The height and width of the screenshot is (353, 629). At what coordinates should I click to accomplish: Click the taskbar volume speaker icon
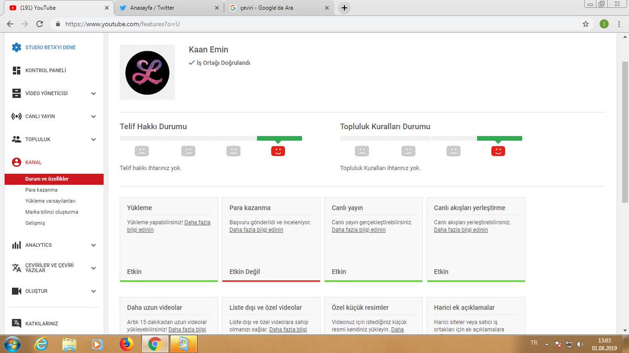580,344
